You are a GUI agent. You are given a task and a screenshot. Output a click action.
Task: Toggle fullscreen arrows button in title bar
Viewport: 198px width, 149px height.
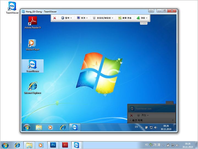click(x=151, y=11)
